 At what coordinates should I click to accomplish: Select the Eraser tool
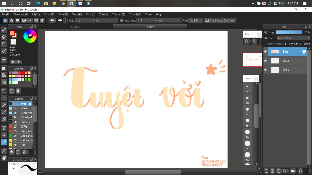tap(4, 37)
